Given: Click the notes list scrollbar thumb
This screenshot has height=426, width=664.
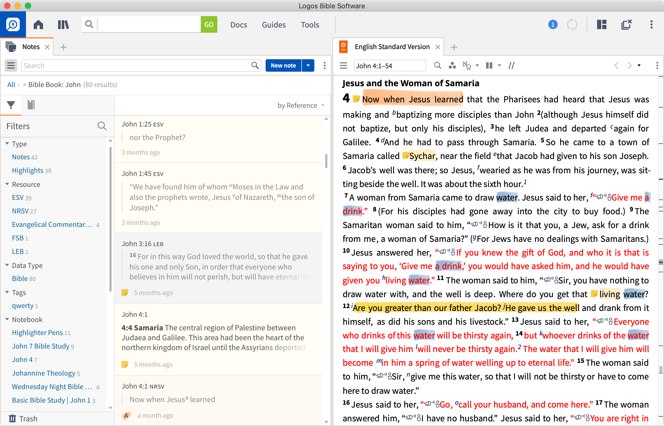Looking at the screenshot, I should click(326, 161).
